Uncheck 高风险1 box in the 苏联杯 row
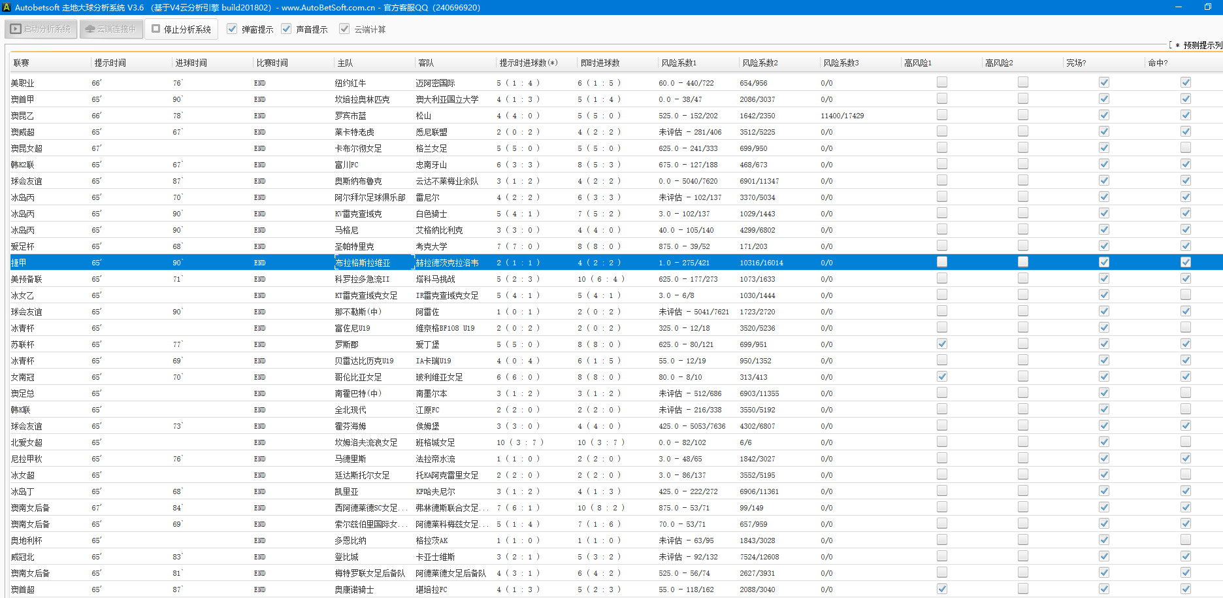This screenshot has height=598, width=1223. tap(941, 344)
